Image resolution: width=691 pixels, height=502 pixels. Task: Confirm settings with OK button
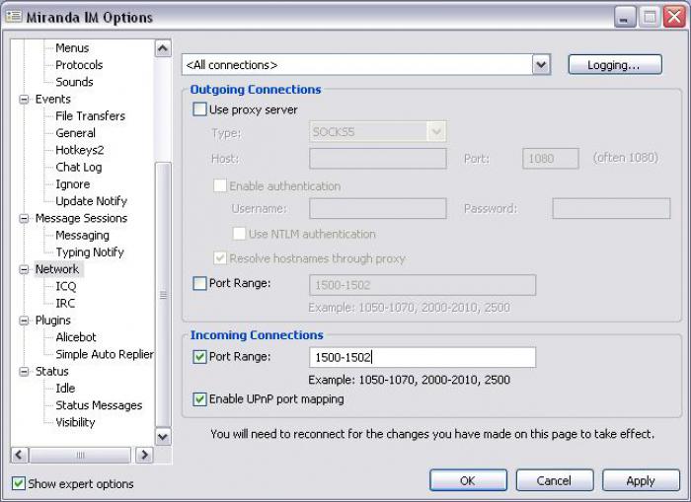pos(468,480)
